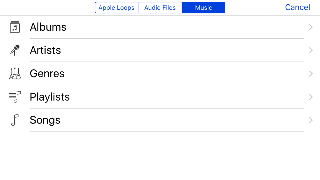
Task: Expand the Genres row chevron
Action: click(x=311, y=74)
